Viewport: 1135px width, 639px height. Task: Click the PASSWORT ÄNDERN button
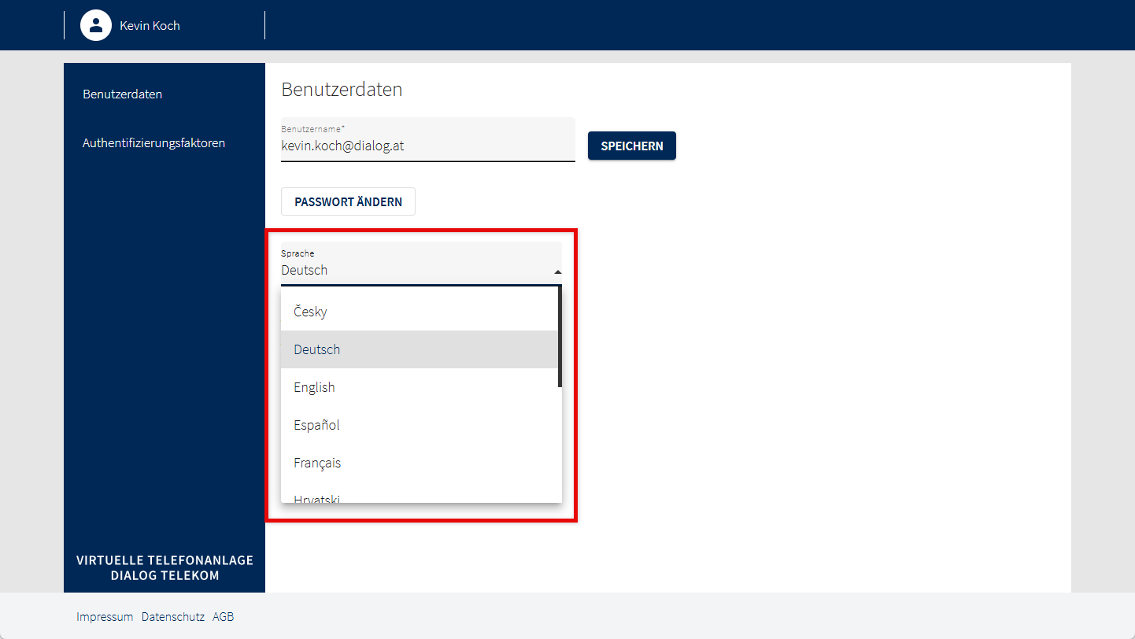coord(348,201)
